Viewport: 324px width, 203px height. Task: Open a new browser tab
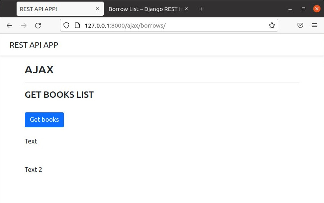click(x=201, y=9)
